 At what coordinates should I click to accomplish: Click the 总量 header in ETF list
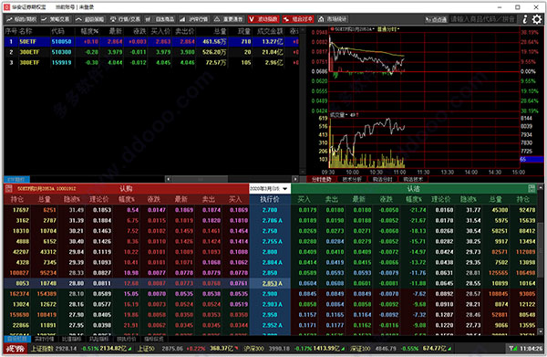click(220, 31)
